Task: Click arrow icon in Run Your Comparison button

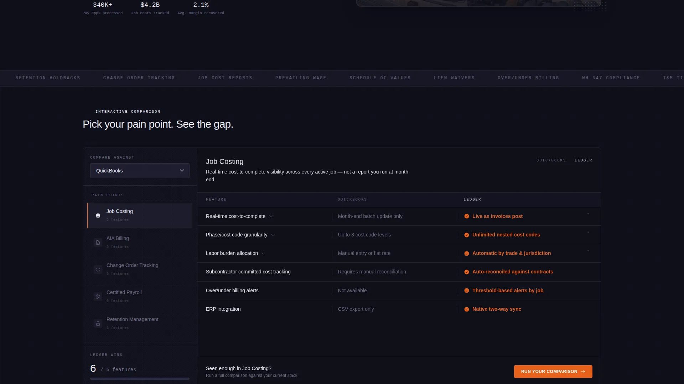Action: coord(583,372)
